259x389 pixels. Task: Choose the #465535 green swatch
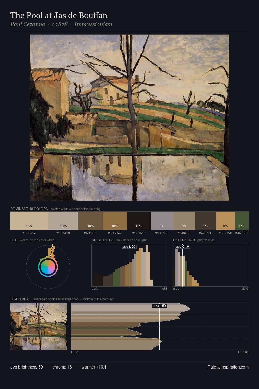242,221
